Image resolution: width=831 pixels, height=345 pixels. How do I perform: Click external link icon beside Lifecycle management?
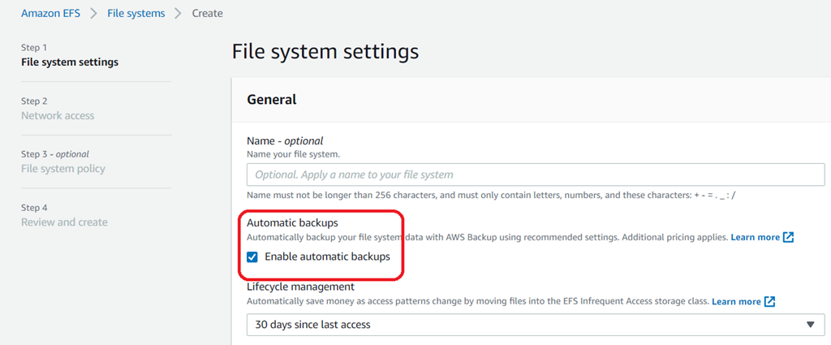[x=770, y=301]
